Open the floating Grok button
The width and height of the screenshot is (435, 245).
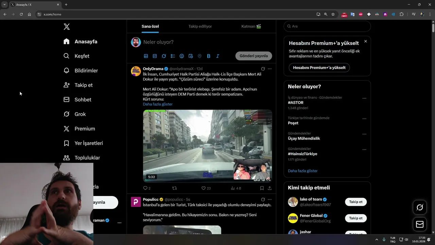click(x=420, y=207)
